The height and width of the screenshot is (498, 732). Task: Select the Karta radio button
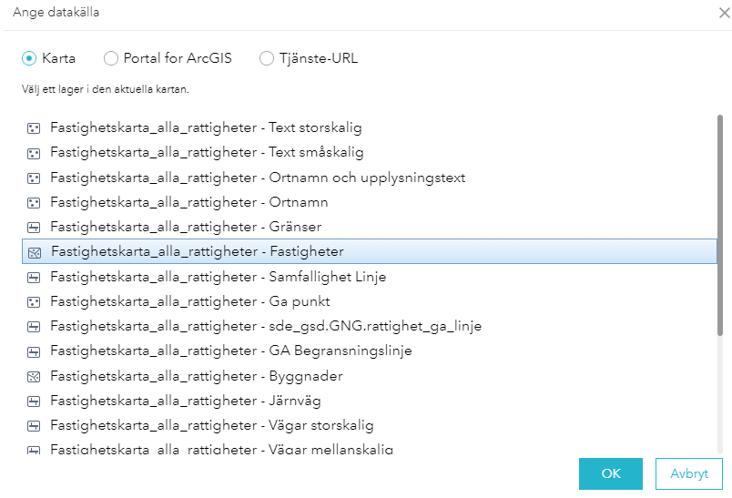coord(29,58)
